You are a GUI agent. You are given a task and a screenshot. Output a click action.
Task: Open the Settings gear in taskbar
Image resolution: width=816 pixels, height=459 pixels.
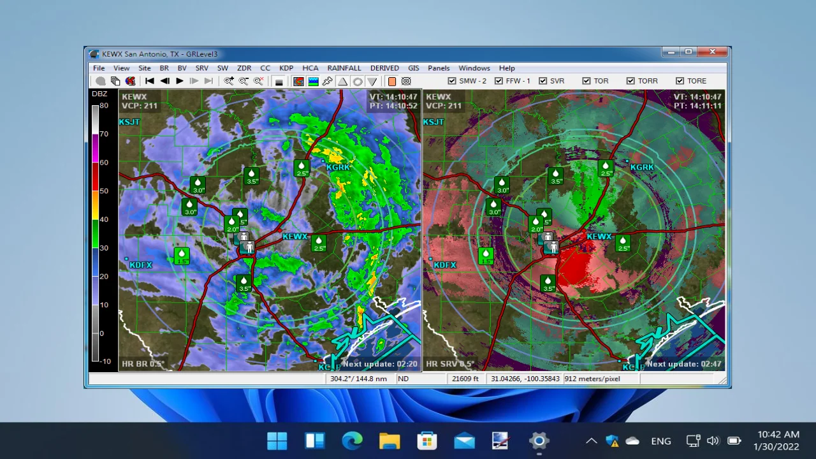coord(539,441)
